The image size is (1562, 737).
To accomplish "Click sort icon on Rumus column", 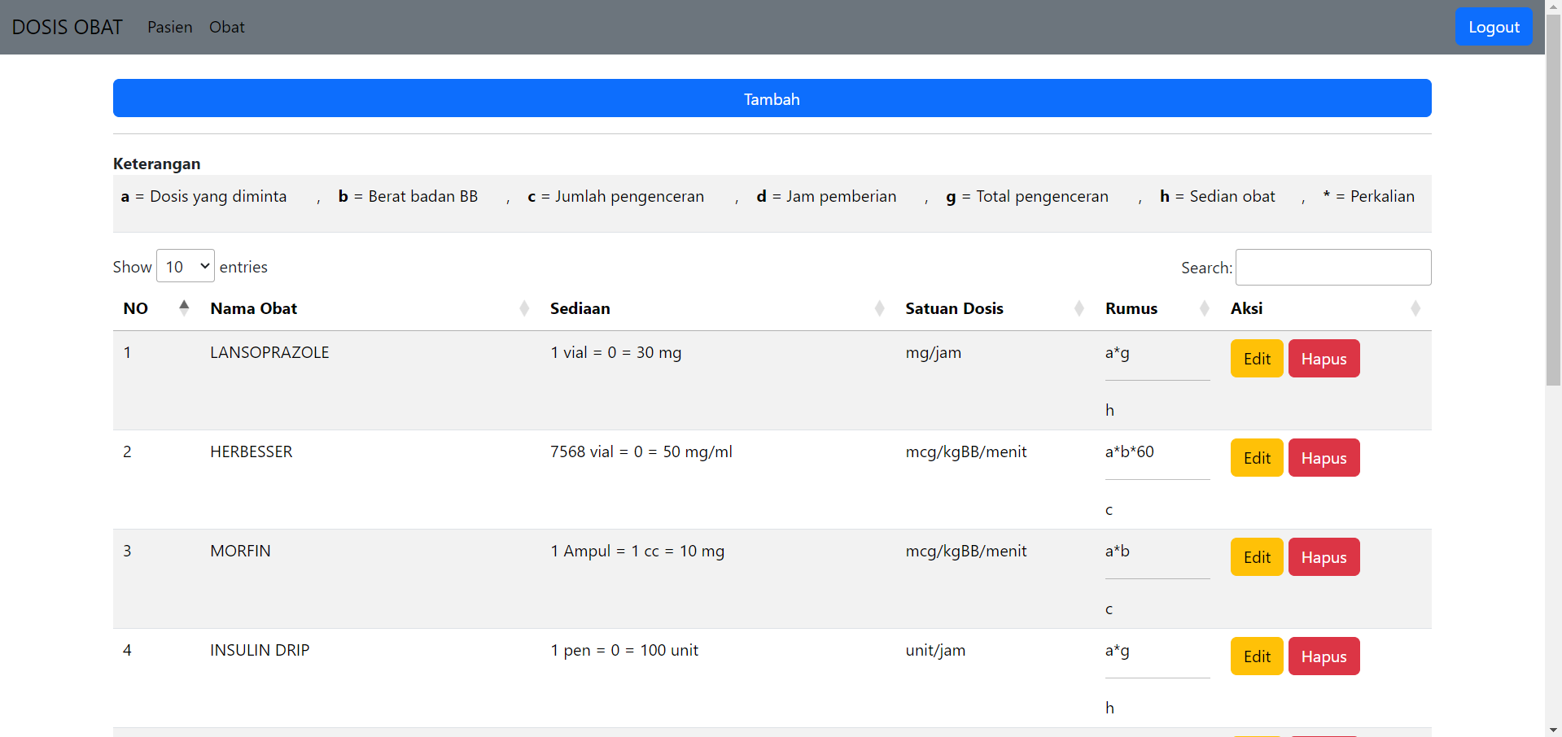I will (1204, 308).
